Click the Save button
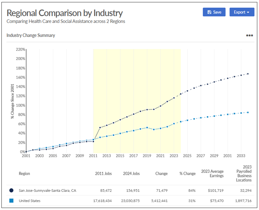The width and height of the screenshot is (259, 210). tap(214, 12)
